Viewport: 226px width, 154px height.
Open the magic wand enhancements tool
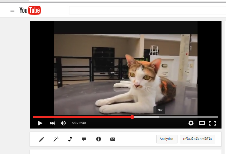pyautogui.click(x=56, y=139)
